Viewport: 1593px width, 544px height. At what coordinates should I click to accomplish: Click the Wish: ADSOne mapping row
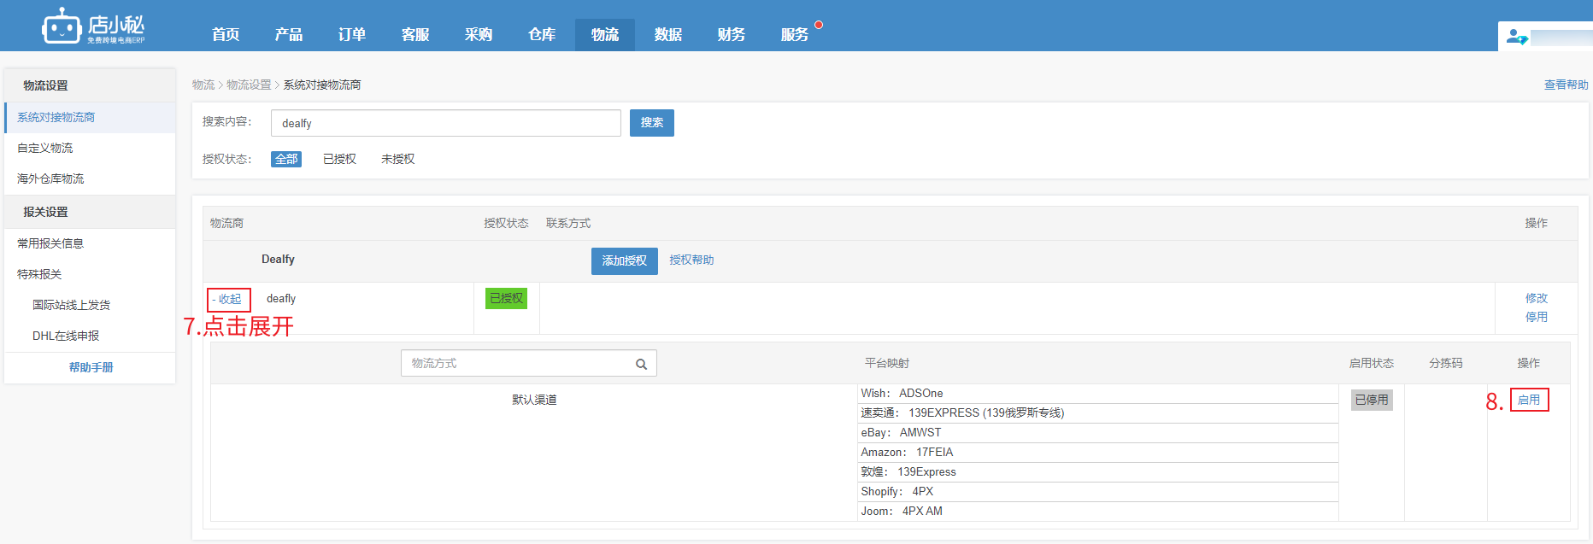coord(1098,394)
